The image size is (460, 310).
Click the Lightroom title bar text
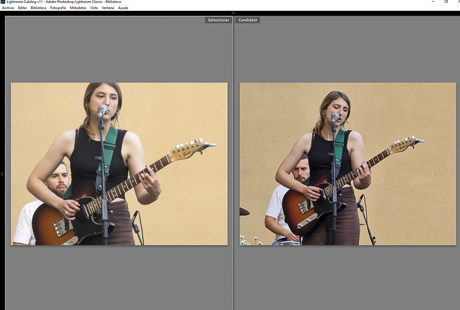(64, 2)
